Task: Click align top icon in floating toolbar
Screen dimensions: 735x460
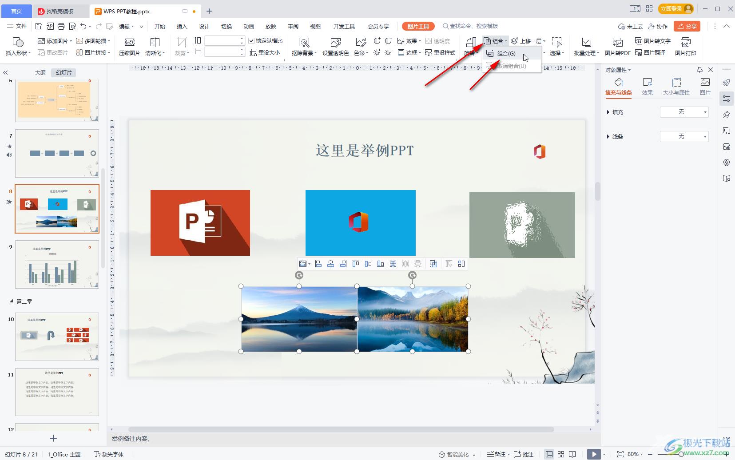Action: point(356,264)
